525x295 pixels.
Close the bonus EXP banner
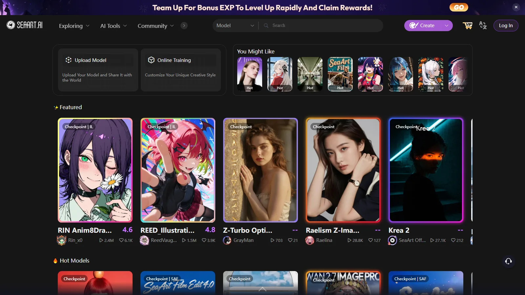coord(516,7)
